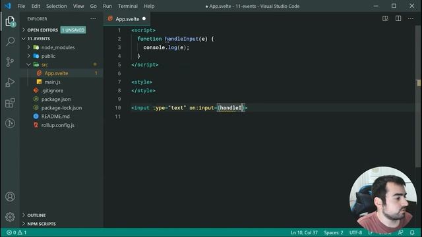Open package-lock.json from the file tree
Viewport: 422px width, 237px height.
tap(61, 107)
